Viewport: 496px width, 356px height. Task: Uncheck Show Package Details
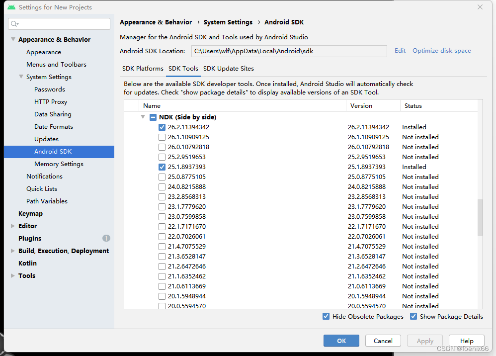(x=413, y=316)
